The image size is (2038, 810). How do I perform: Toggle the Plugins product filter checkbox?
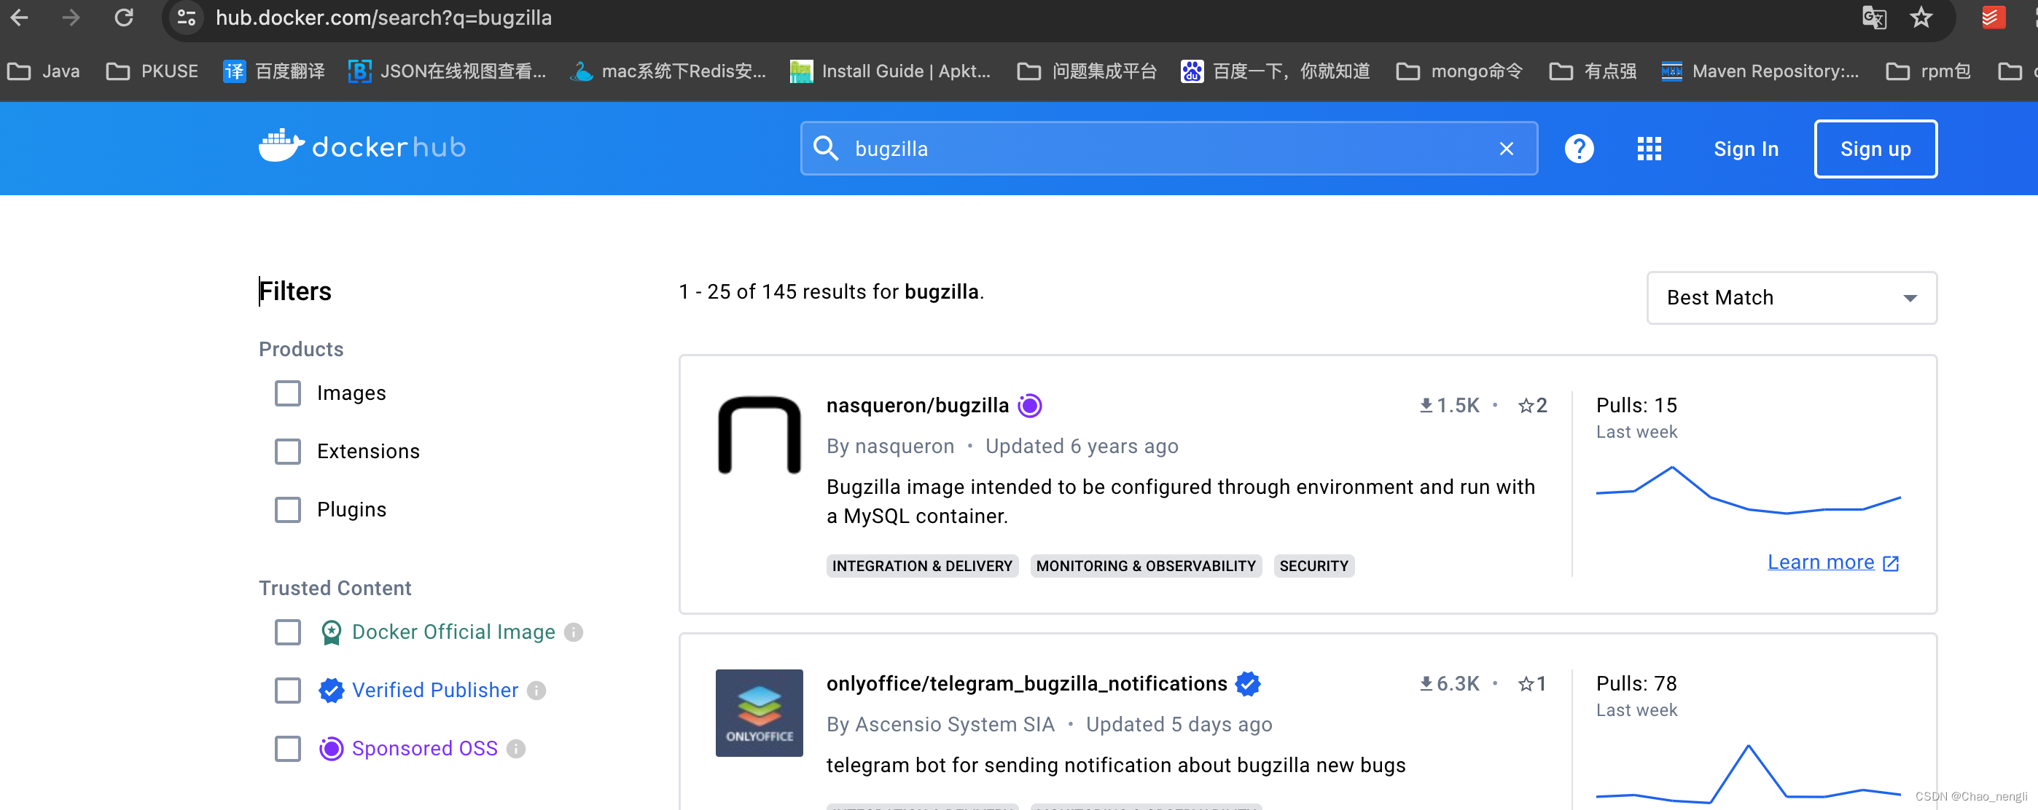[286, 509]
